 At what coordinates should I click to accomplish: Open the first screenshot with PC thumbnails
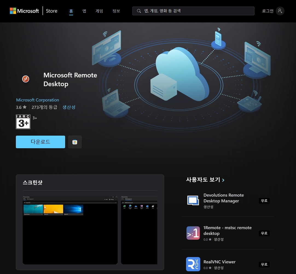70,230
